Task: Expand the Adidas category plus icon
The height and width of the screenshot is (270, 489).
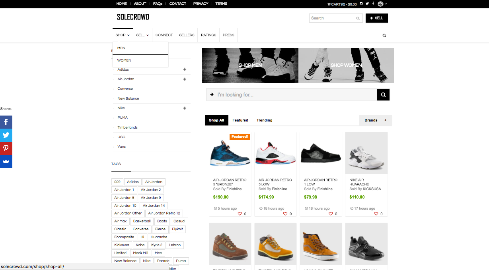Action: coord(185,69)
